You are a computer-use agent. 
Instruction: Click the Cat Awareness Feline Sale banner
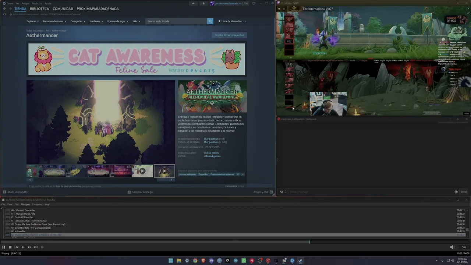137,59
